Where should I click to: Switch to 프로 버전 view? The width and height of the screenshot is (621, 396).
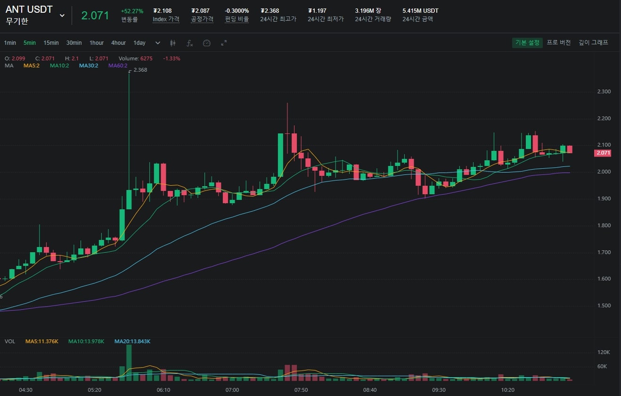pos(559,42)
